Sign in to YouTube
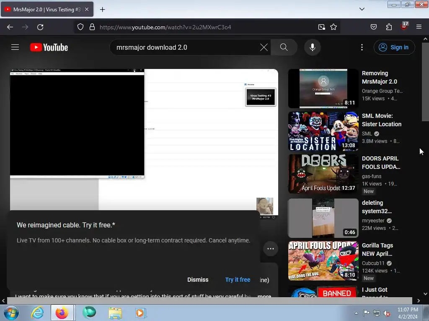This screenshot has height=321, width=429. [x=394, y=47]
